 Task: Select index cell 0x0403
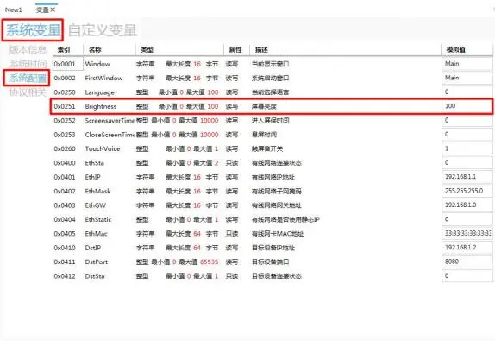coord(65,205)
